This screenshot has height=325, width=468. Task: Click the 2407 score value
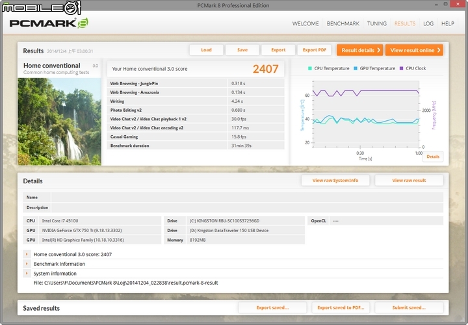pos(265,69)
